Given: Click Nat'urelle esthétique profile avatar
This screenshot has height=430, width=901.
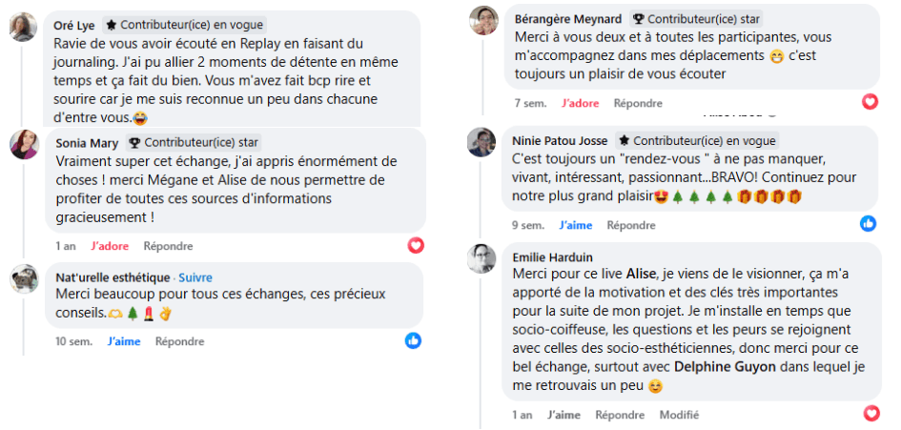Looking at the screenshot, I should click(24, 279).
